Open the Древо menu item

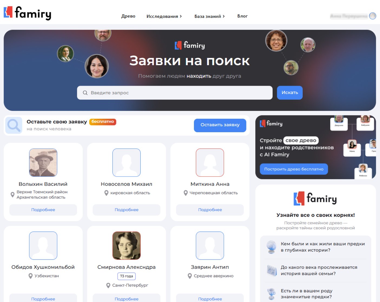pos(128,16)
